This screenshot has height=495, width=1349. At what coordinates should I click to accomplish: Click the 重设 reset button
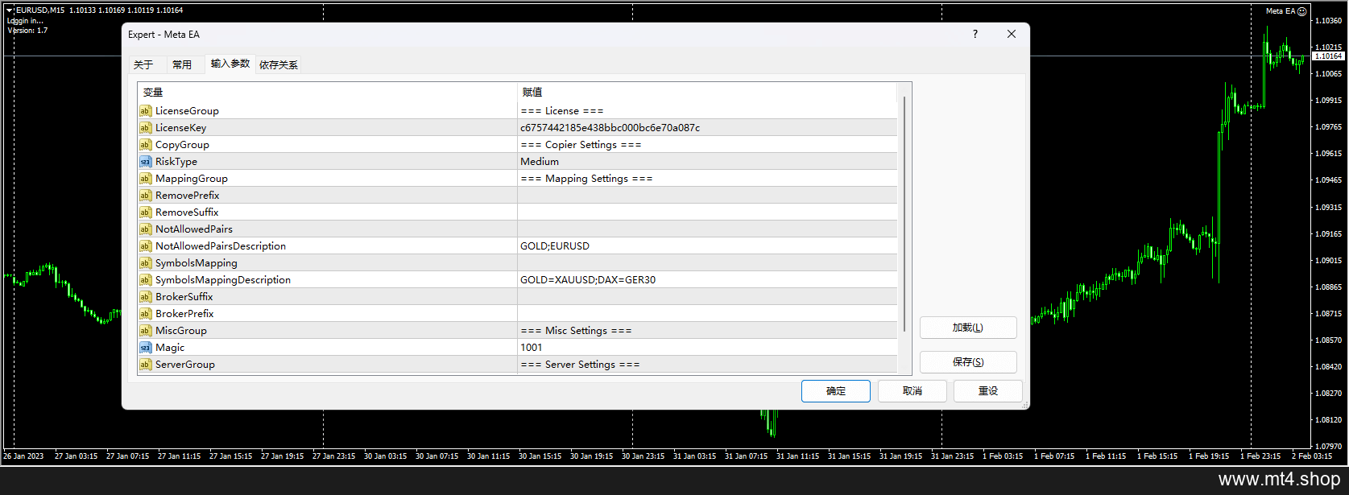pyautogui.click(x=988, y=391)
